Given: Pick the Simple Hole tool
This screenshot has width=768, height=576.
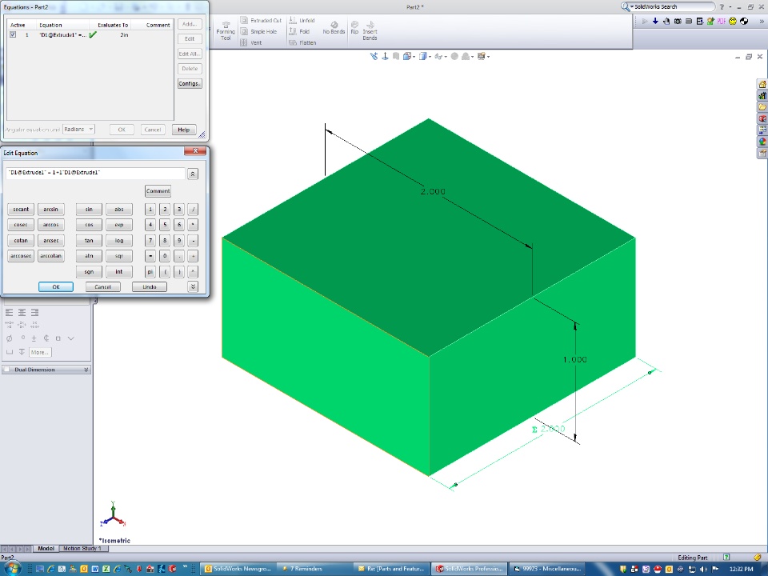Looking at the screenshot, I should pos(258,31).
